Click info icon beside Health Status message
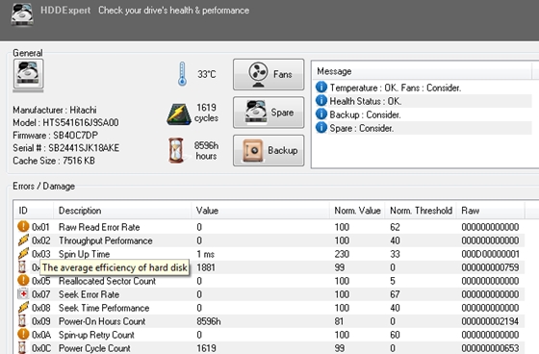This screenshot has width=539, height=354. click(x=321, y=101)
